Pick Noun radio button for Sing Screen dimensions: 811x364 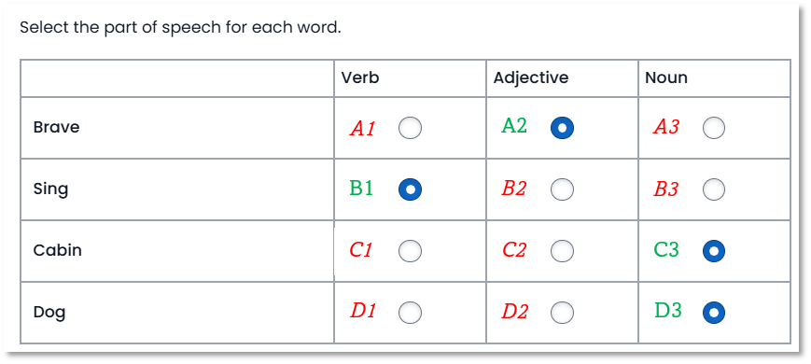pos(714,189)
